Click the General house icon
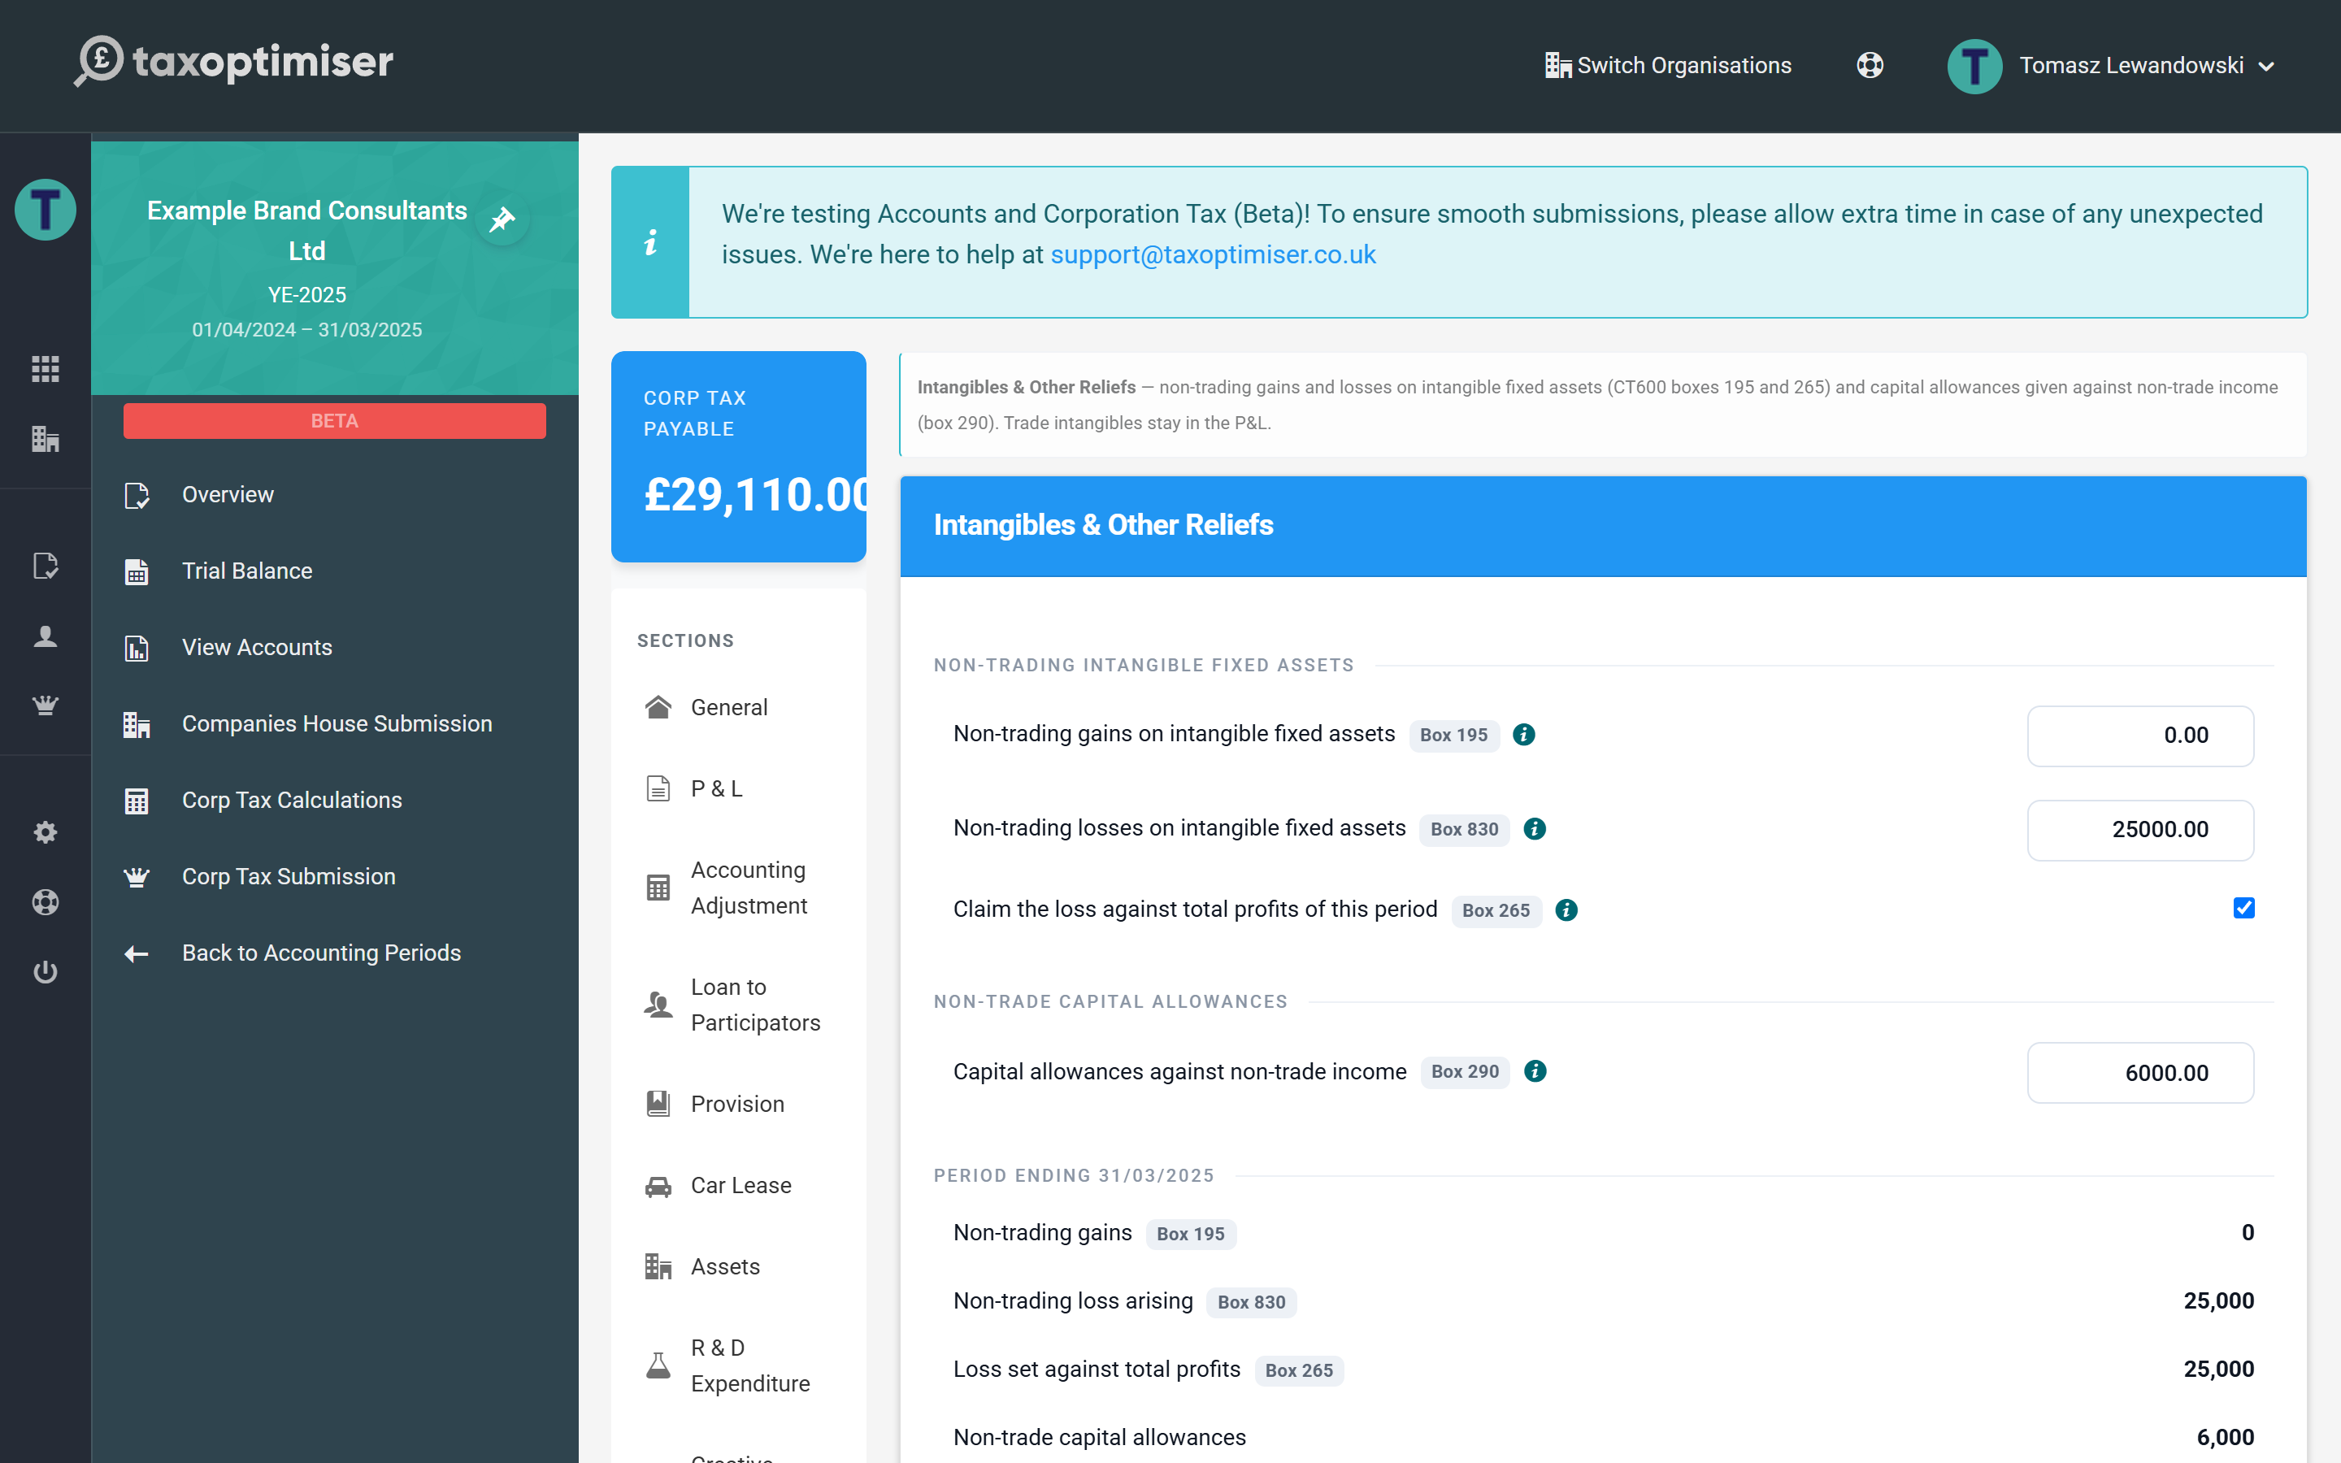2341x1463 pixels. point(658,707)
